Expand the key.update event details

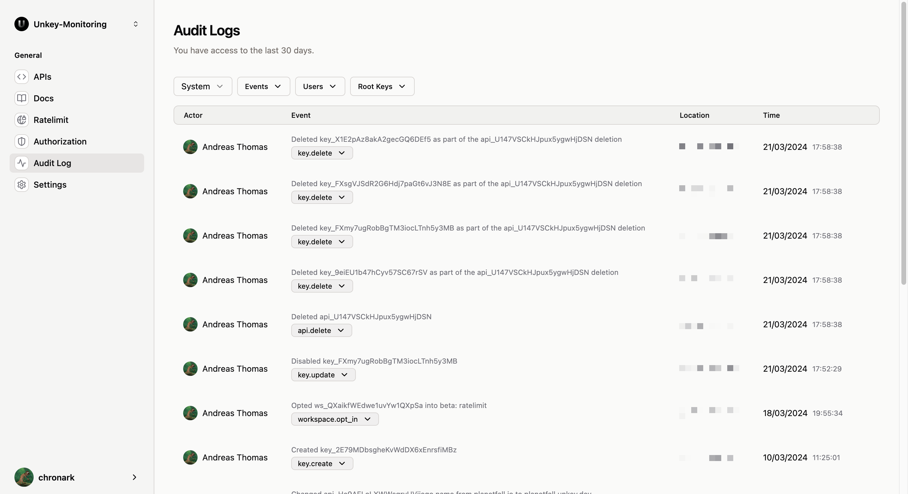tap(323, 375)
